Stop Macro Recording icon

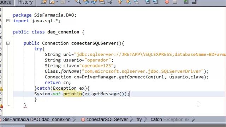coord(175,2)
